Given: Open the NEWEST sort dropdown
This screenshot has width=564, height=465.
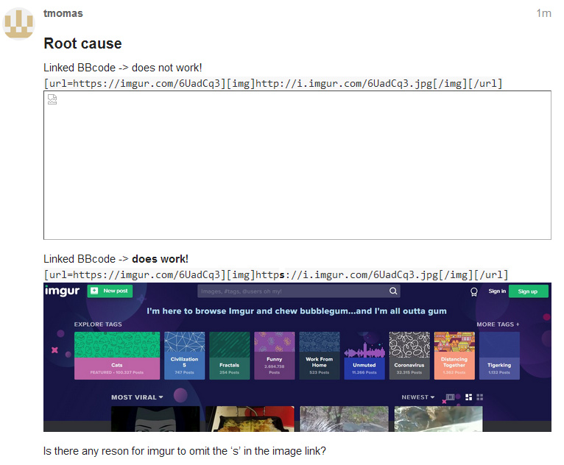Looking at the screenshot, I should pyautogui.click(x=418, y=397).
